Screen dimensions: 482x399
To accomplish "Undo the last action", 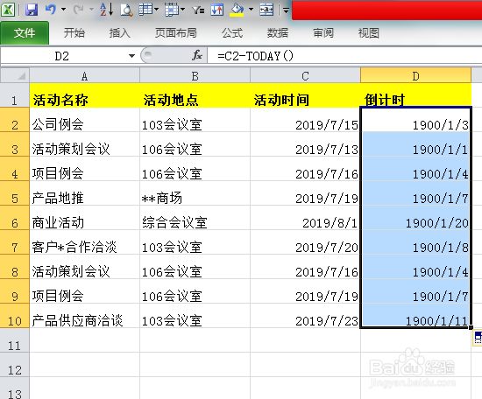I will click(51, 10).
